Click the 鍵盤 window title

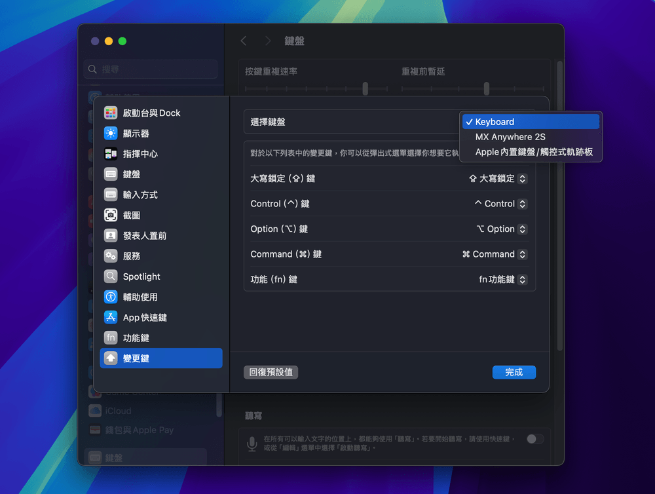(295, 41)
